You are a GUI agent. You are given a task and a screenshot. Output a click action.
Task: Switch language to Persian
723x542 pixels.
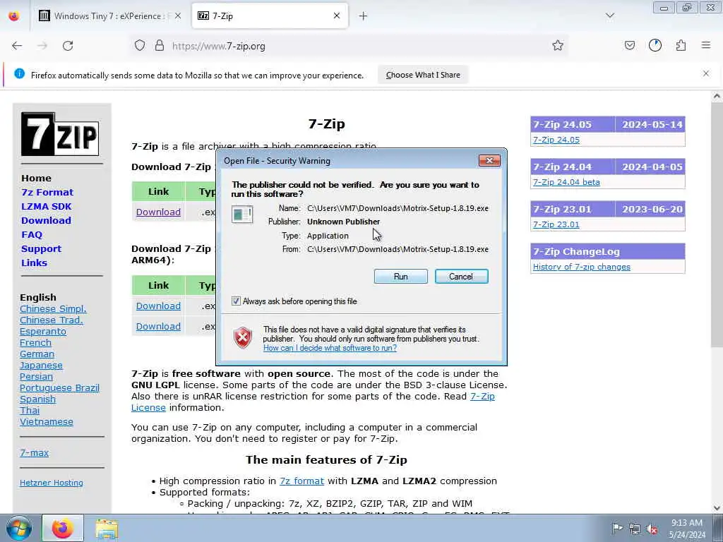click(36, 377)
